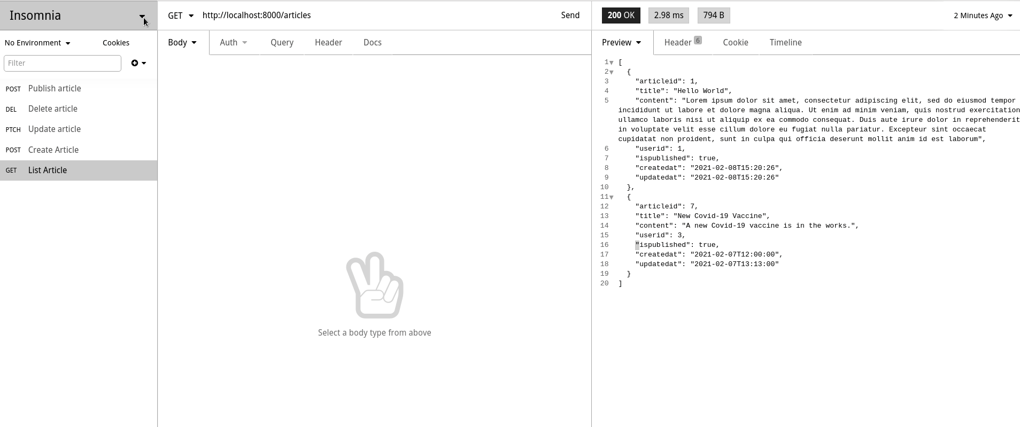Open the Insomnia app dropdown arrow
The height and width of the screenshot is (427, 1020).
coord(142,16)
